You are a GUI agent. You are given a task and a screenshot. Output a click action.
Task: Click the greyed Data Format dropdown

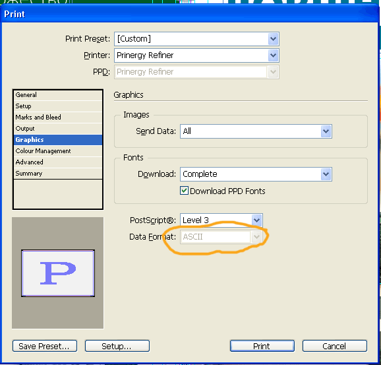(x=221, y=237)
